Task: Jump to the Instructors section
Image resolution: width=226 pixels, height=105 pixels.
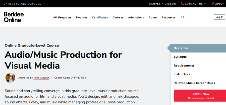Action: coord(182,74)
